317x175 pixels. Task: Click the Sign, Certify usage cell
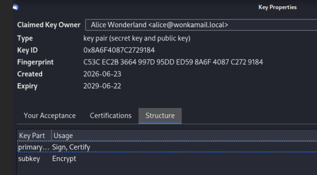click(71, 147)
